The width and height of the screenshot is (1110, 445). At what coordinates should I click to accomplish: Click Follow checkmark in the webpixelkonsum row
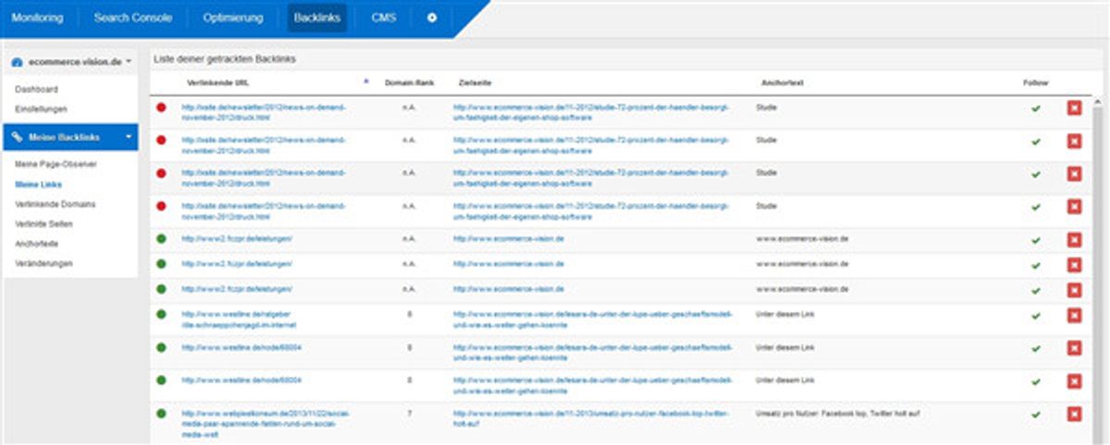click(x=1036, y=414)
